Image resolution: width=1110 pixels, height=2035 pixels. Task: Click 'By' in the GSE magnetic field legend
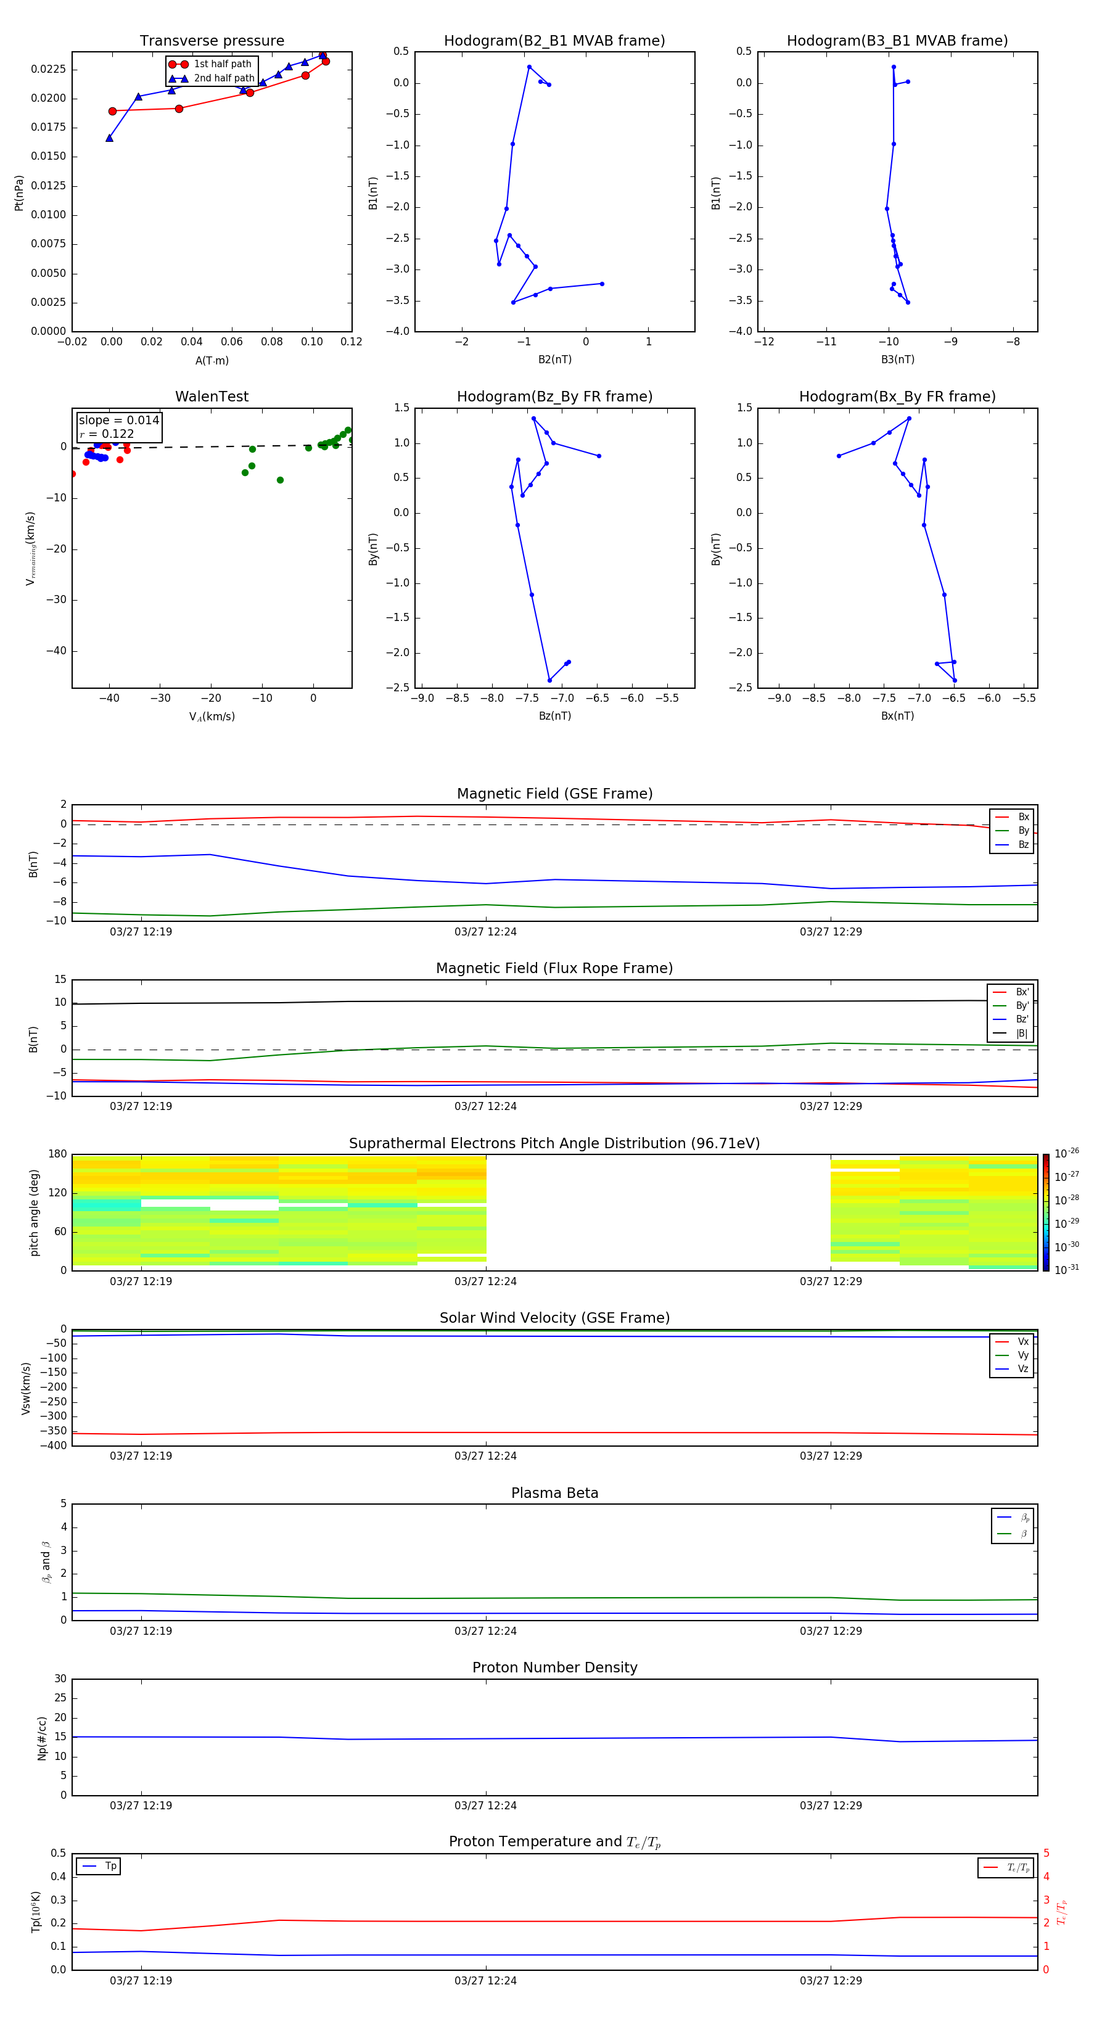tap(1023, 831)
